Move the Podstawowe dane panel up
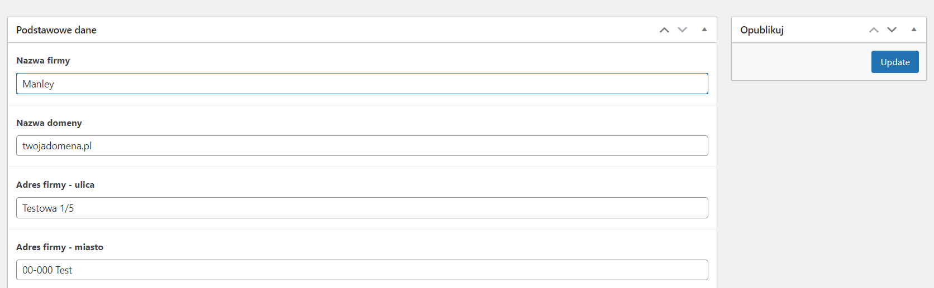 click(x=664, y=30)
